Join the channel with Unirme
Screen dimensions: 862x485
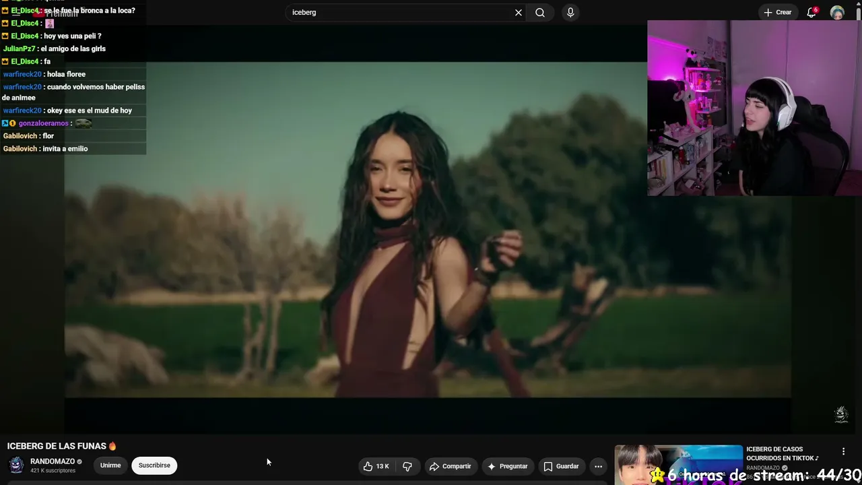tap(110, 465)
